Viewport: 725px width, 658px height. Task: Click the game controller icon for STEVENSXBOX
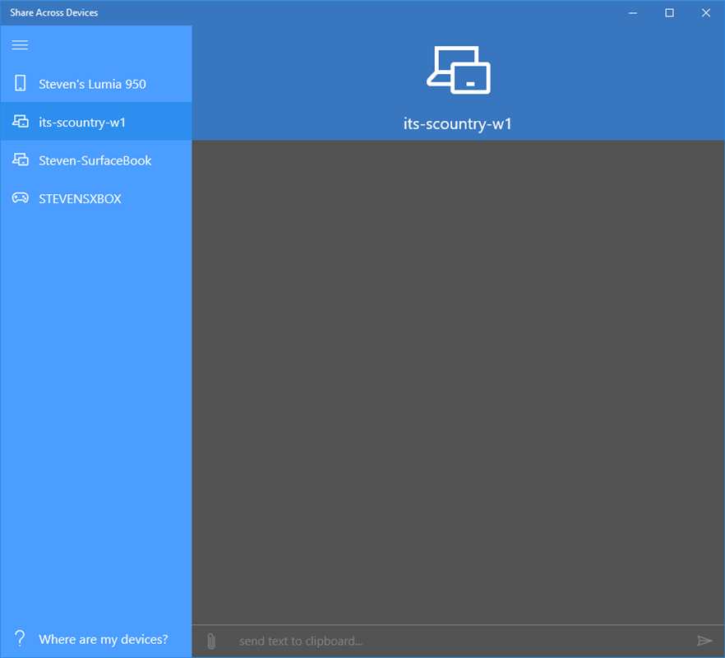coord(18,198)
